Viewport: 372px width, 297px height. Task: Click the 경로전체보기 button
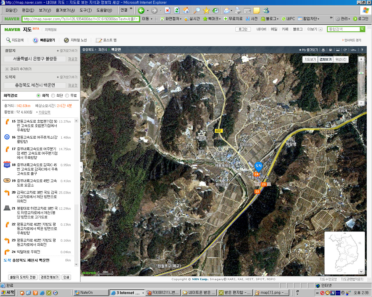tap(50, 277)
